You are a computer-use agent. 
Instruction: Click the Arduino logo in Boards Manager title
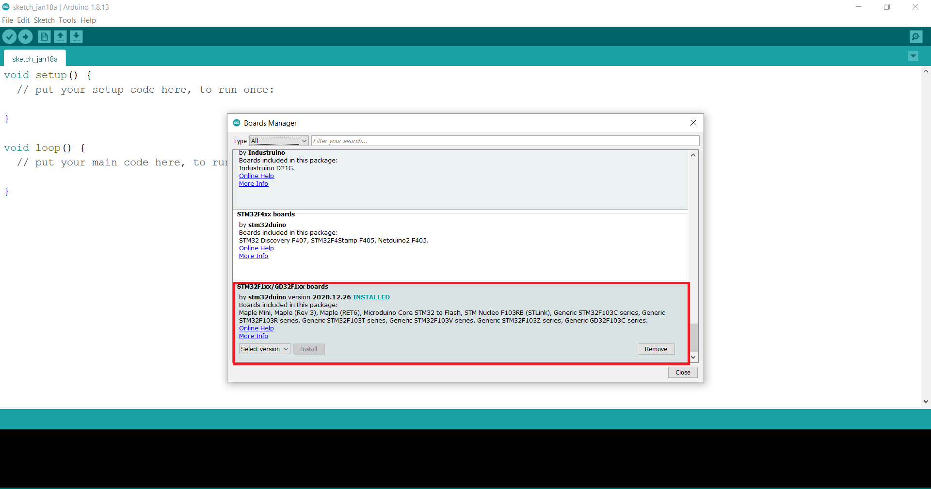[237, 123]
